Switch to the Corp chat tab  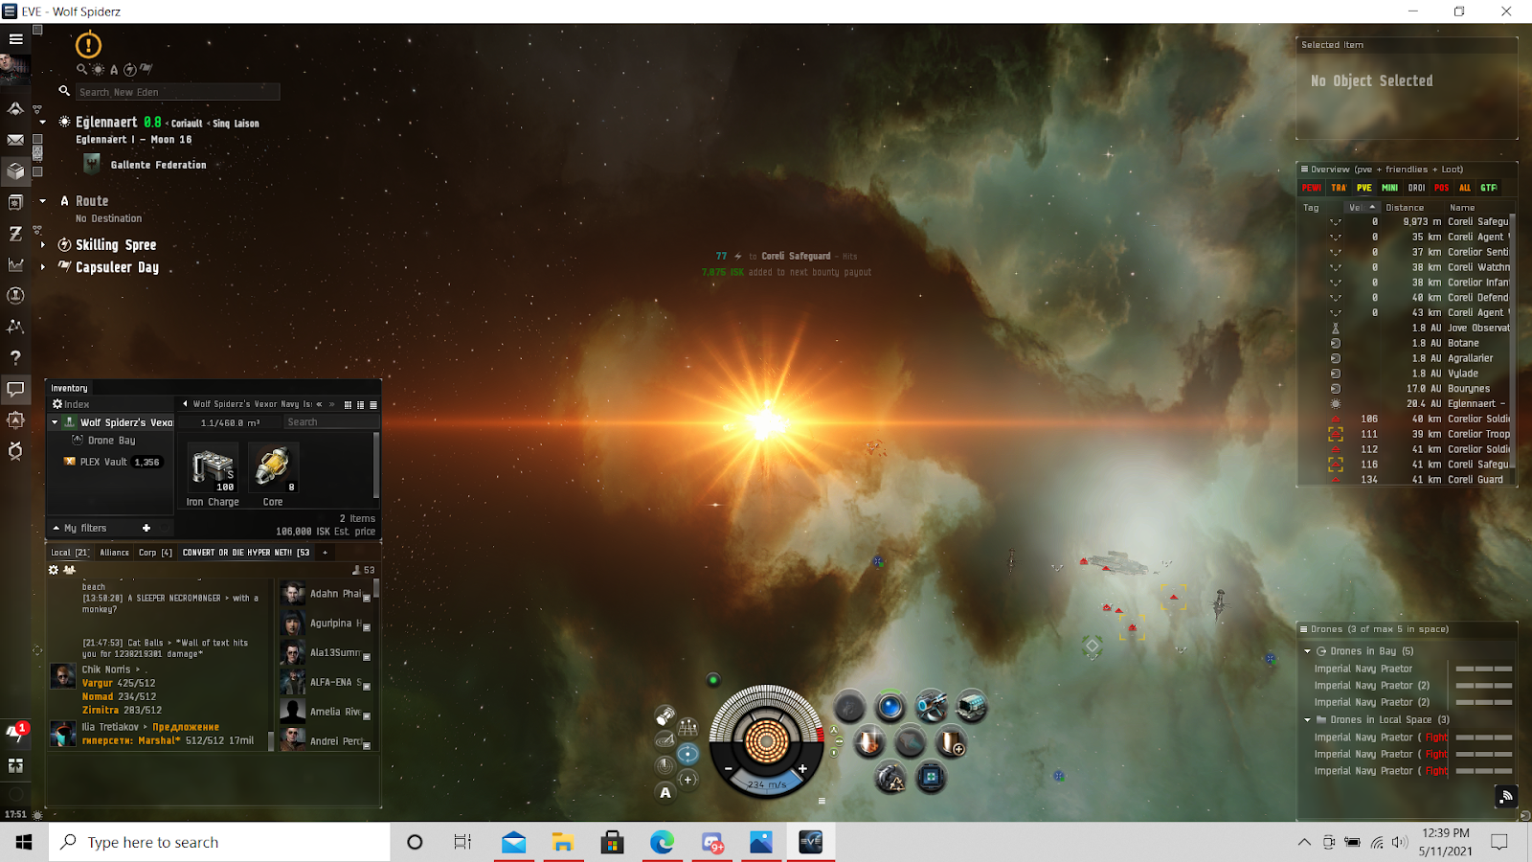[155, 553]
